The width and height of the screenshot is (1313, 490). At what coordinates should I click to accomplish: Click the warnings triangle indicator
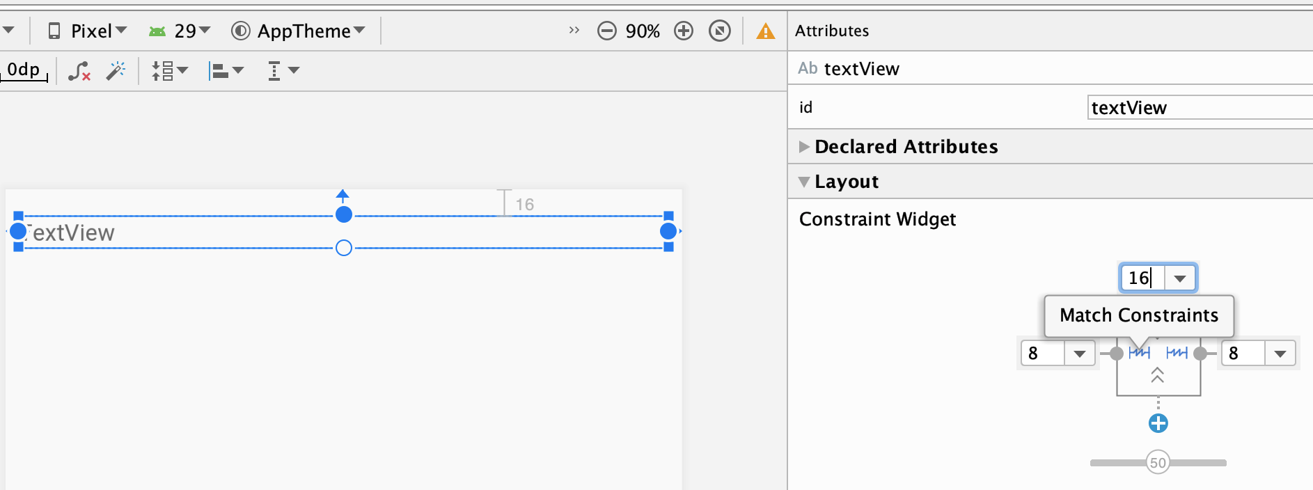(x=765, y=30)
